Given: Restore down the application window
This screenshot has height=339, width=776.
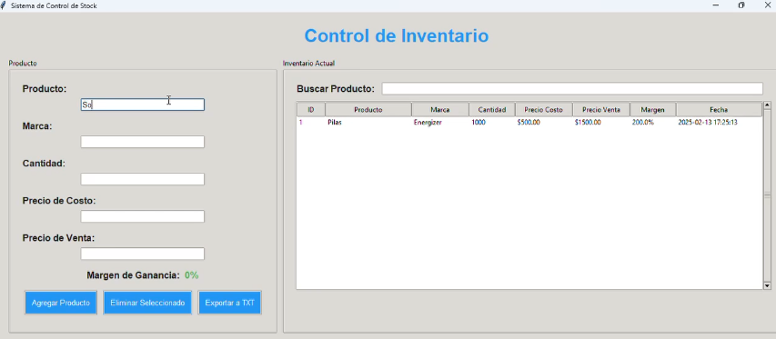Looking at the screenshot, I should pyautogui.click(x=741, y=5).
